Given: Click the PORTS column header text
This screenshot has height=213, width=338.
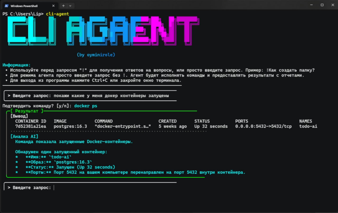Looking at the screenshot, I should [x=241, y=121].
